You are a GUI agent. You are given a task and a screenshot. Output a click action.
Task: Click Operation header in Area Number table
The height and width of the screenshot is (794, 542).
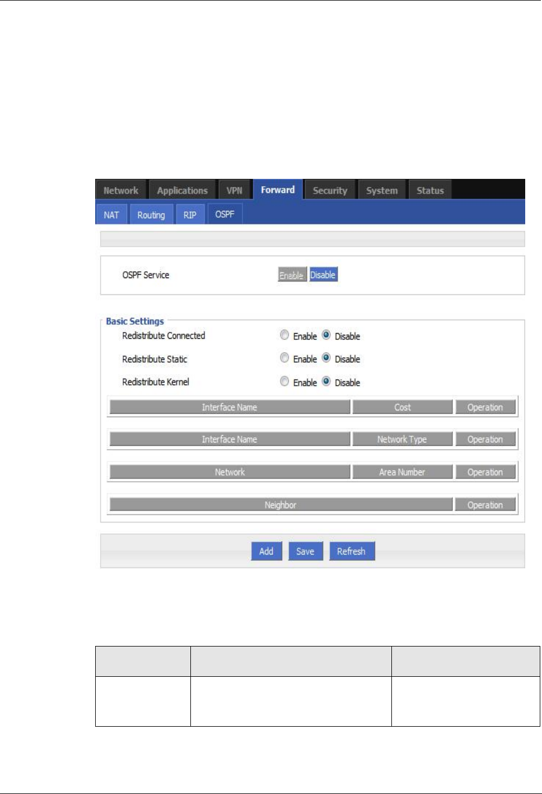coord(485,472)
